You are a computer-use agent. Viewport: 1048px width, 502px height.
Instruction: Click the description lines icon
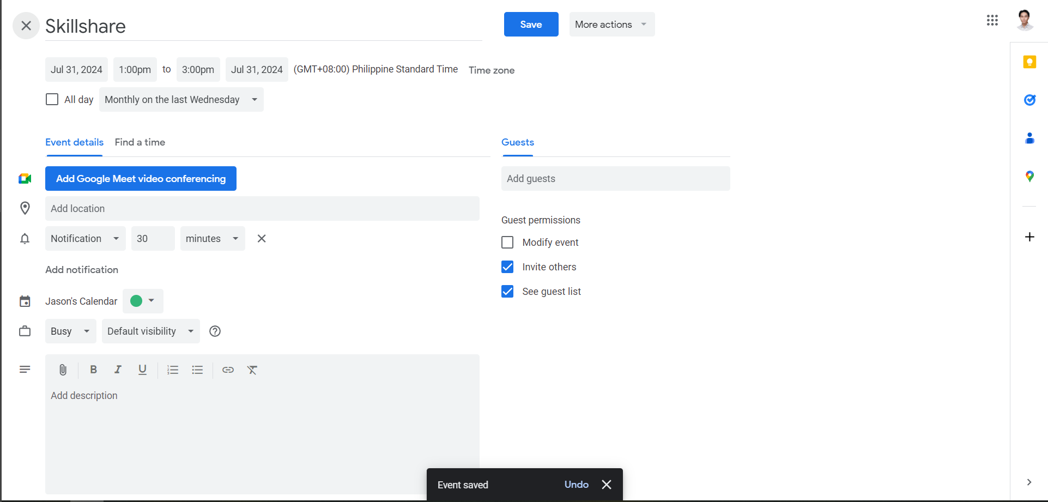[25, 370]
